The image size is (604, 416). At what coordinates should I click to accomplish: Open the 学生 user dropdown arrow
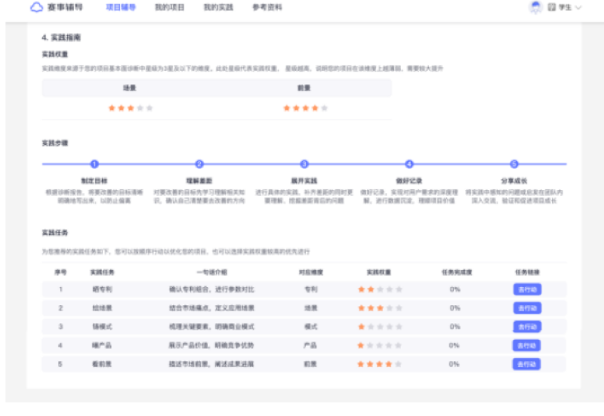tap(578, 8)
